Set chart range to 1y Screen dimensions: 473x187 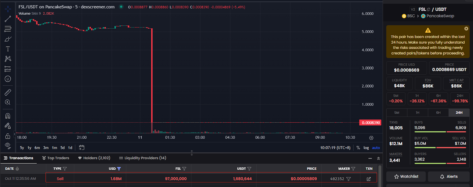pos(29,148)
